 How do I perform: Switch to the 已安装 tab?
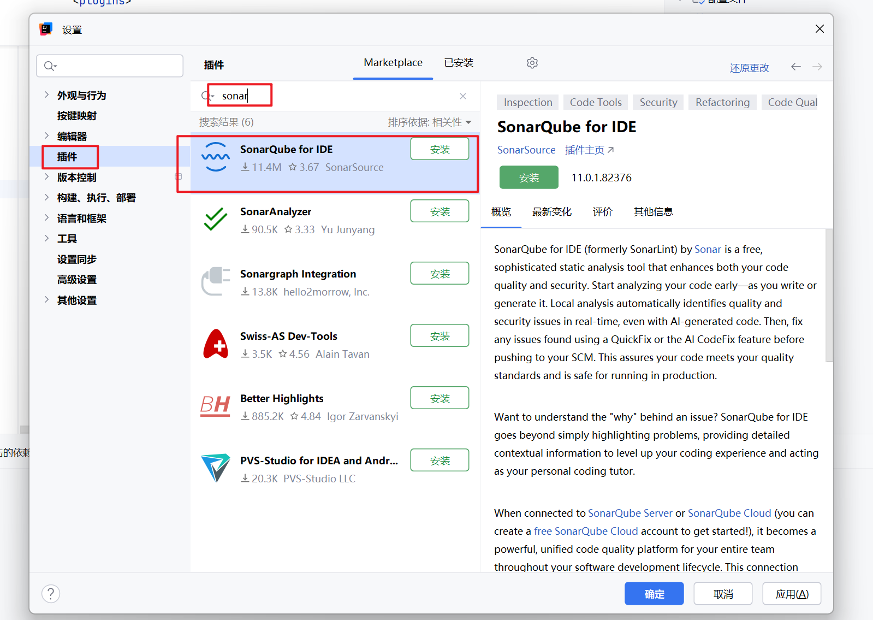coord(459,63)
